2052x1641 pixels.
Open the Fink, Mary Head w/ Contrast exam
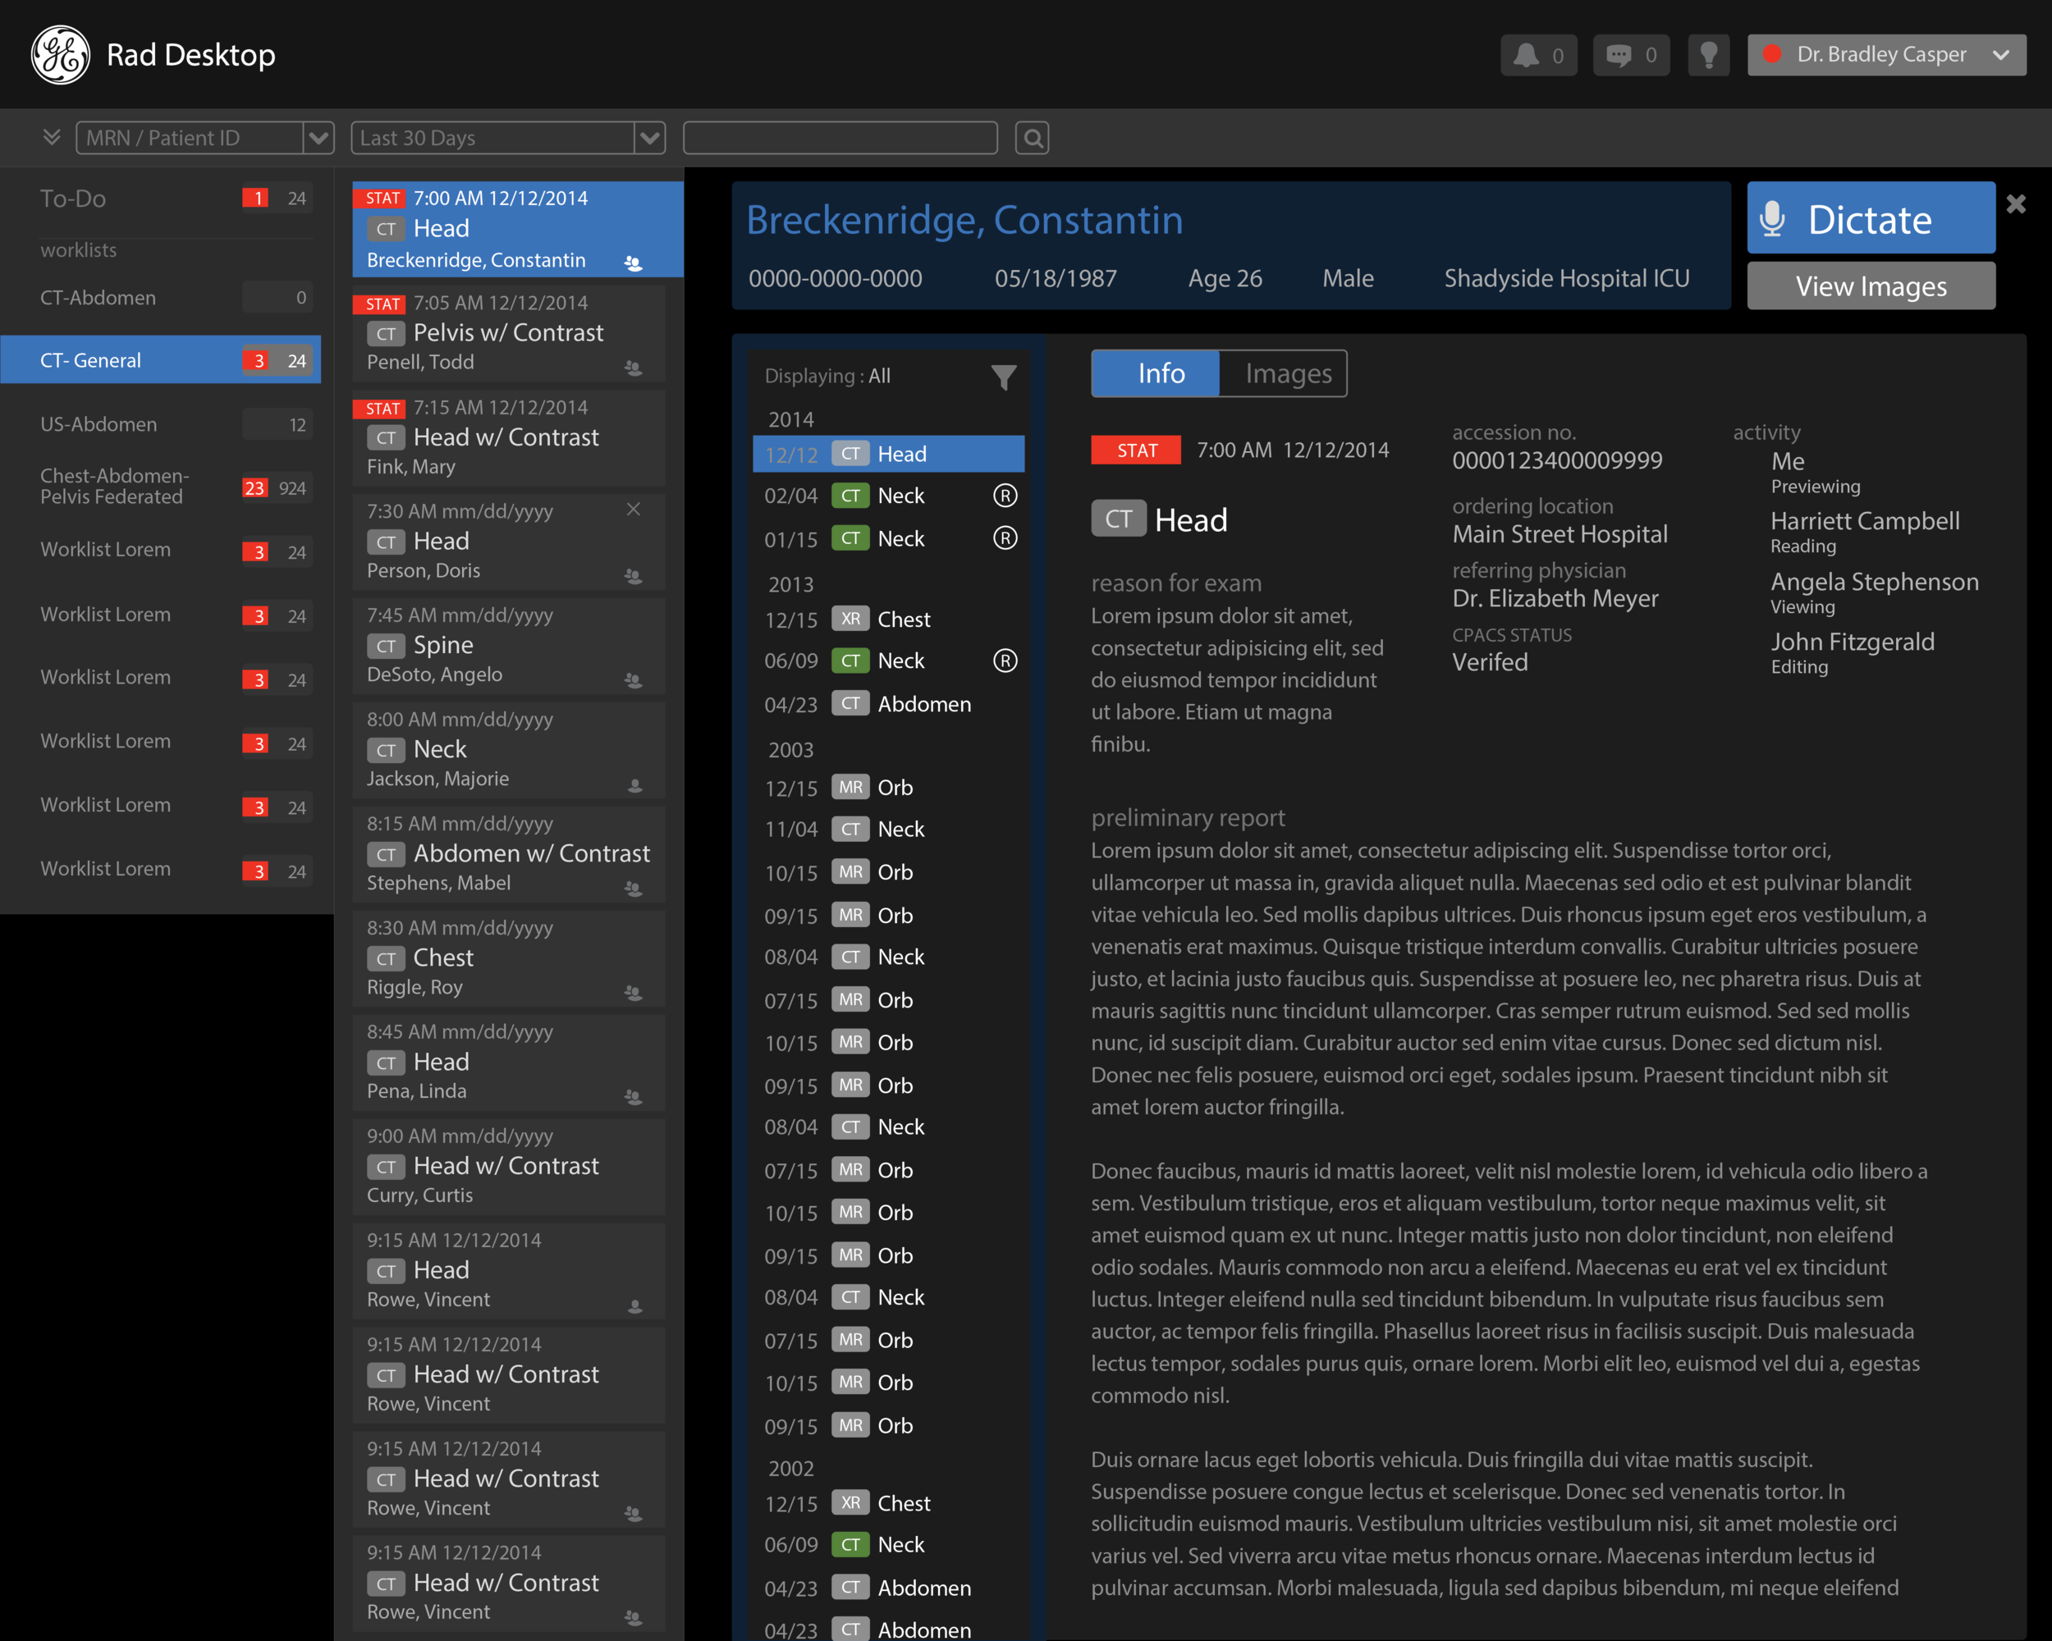[x=508, y=437]
